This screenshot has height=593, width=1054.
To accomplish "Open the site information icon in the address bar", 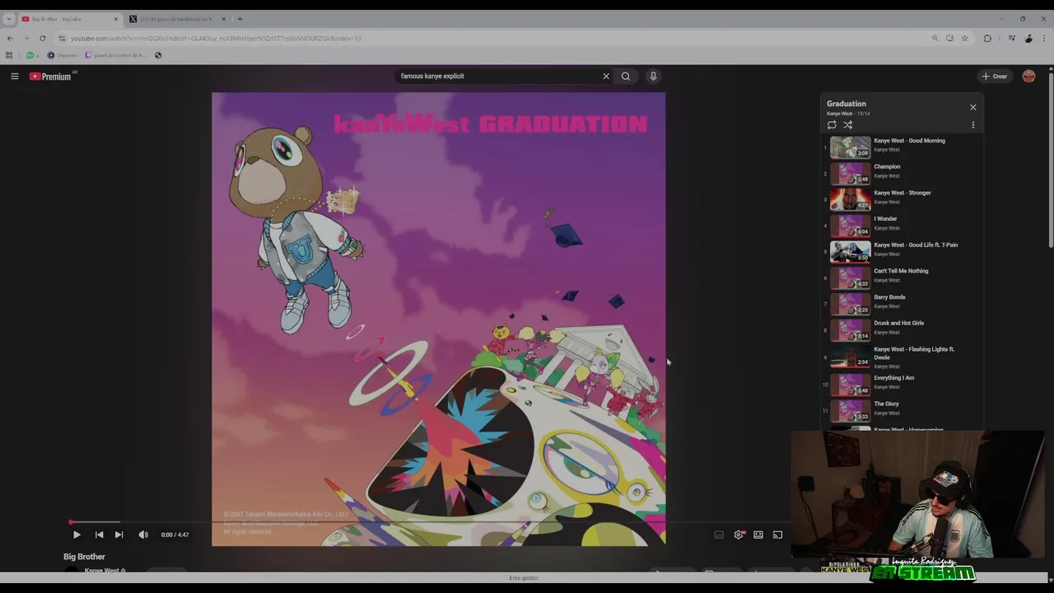I will click(x=62, y=38).
